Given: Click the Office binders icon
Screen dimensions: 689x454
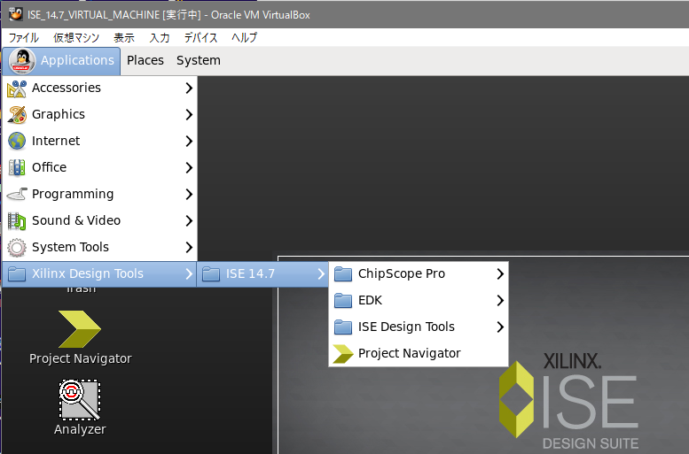Looking at the screenshot, I should click(x=17, y=167).
